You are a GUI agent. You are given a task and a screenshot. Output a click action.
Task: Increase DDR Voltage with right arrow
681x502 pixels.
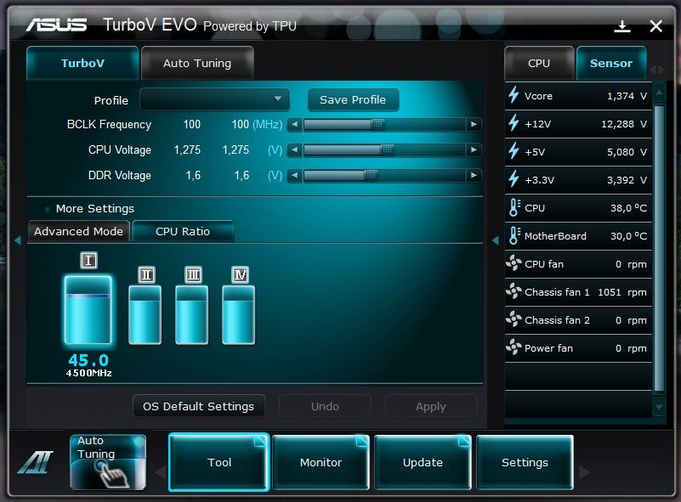tap(474, 176)
